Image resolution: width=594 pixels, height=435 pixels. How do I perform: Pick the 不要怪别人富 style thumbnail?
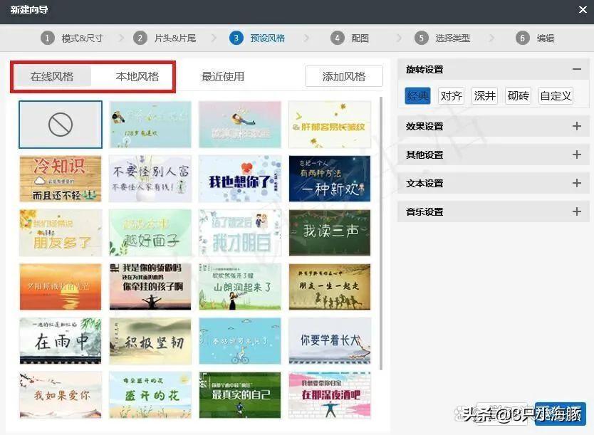coord(150,178)
